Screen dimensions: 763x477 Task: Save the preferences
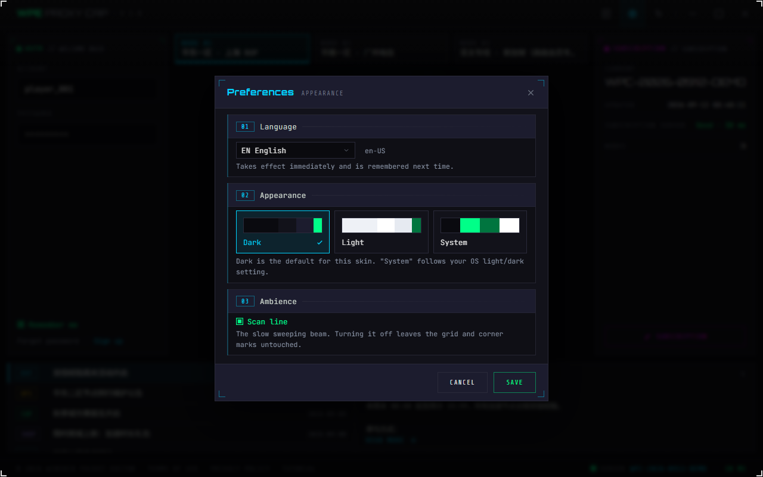click(x=514, y=382)
